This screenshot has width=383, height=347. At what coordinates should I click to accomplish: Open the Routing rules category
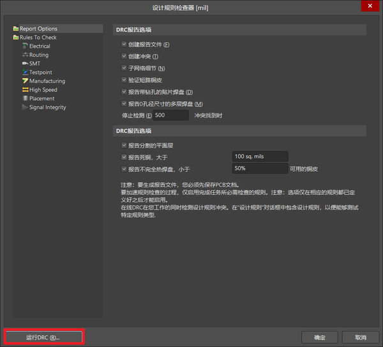pos(39,55)
